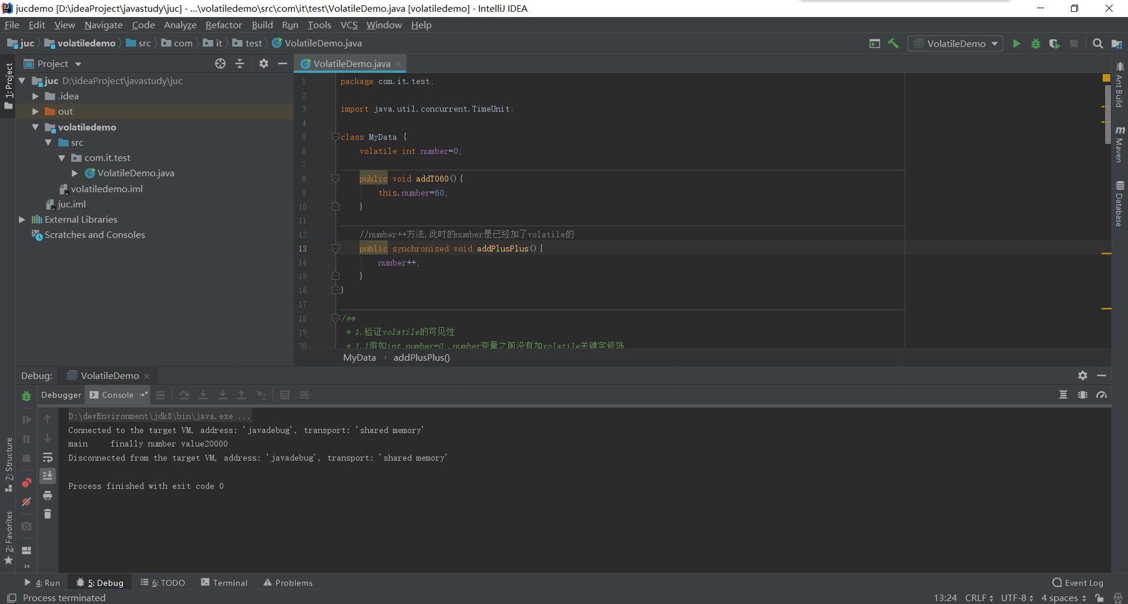Hide the Debug tool window
This screenshot has height=604, width=1128.
coord(1102,375)
